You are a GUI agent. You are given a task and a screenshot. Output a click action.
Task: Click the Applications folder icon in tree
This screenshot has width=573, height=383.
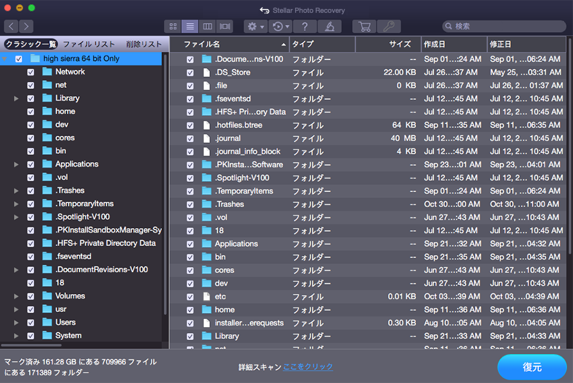coord(47,164)
